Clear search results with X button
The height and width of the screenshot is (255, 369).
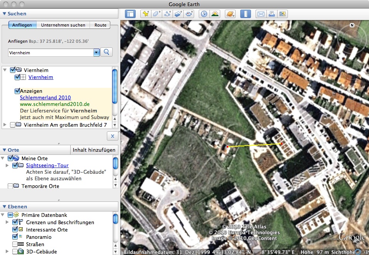[x=113, y=136]
